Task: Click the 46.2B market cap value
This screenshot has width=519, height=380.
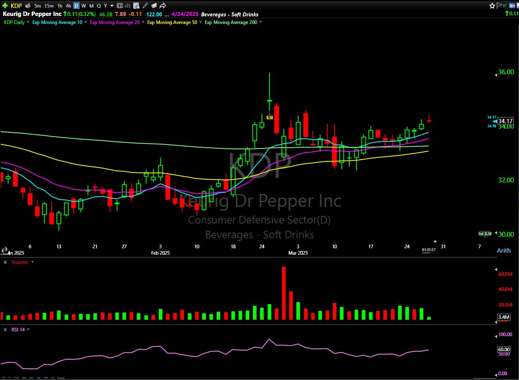Action: [x=106, y=14]
